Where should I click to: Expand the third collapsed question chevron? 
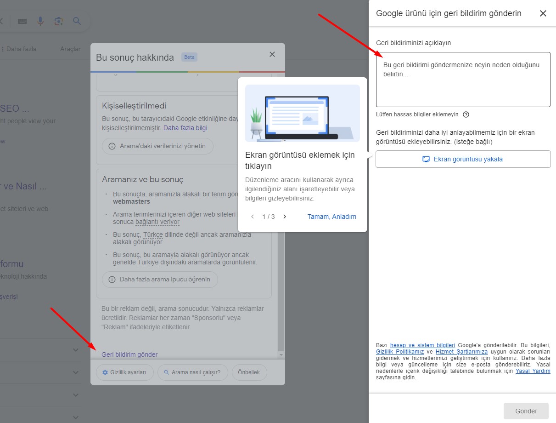76,394
